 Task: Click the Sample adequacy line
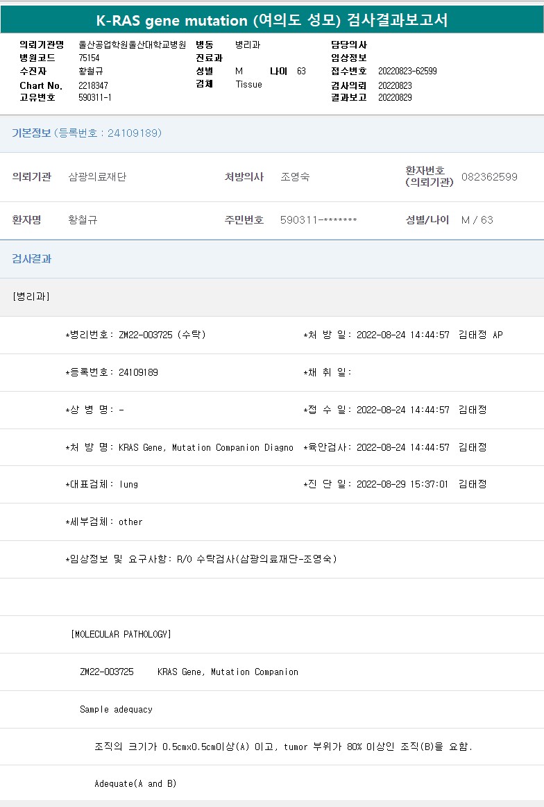coord(116,709)
